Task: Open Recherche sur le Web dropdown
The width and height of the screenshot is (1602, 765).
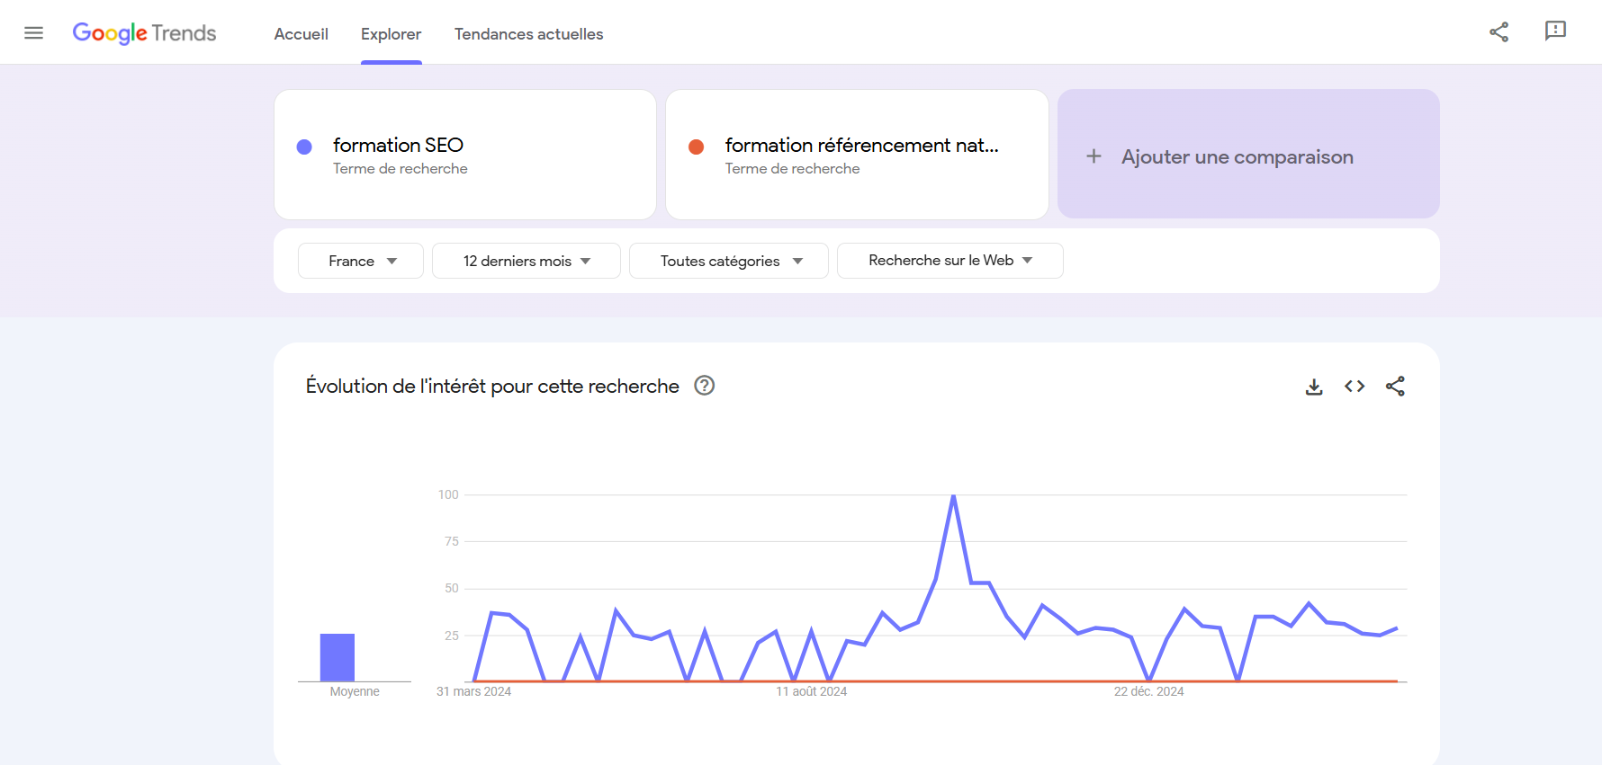Action: (x=949, y=261)
